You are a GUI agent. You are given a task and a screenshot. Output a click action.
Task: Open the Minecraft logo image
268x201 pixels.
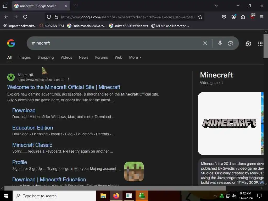(x=229, y=124)
